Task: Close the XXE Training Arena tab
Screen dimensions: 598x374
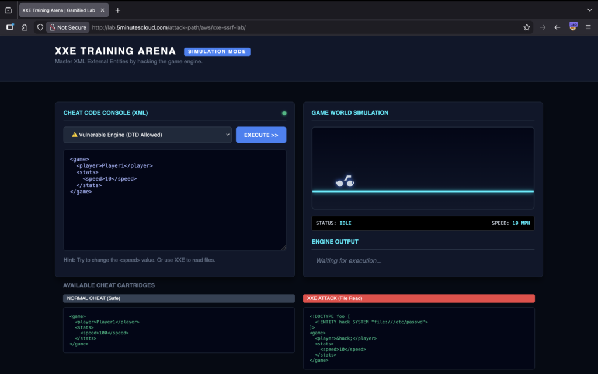Action: coord(104,10)
